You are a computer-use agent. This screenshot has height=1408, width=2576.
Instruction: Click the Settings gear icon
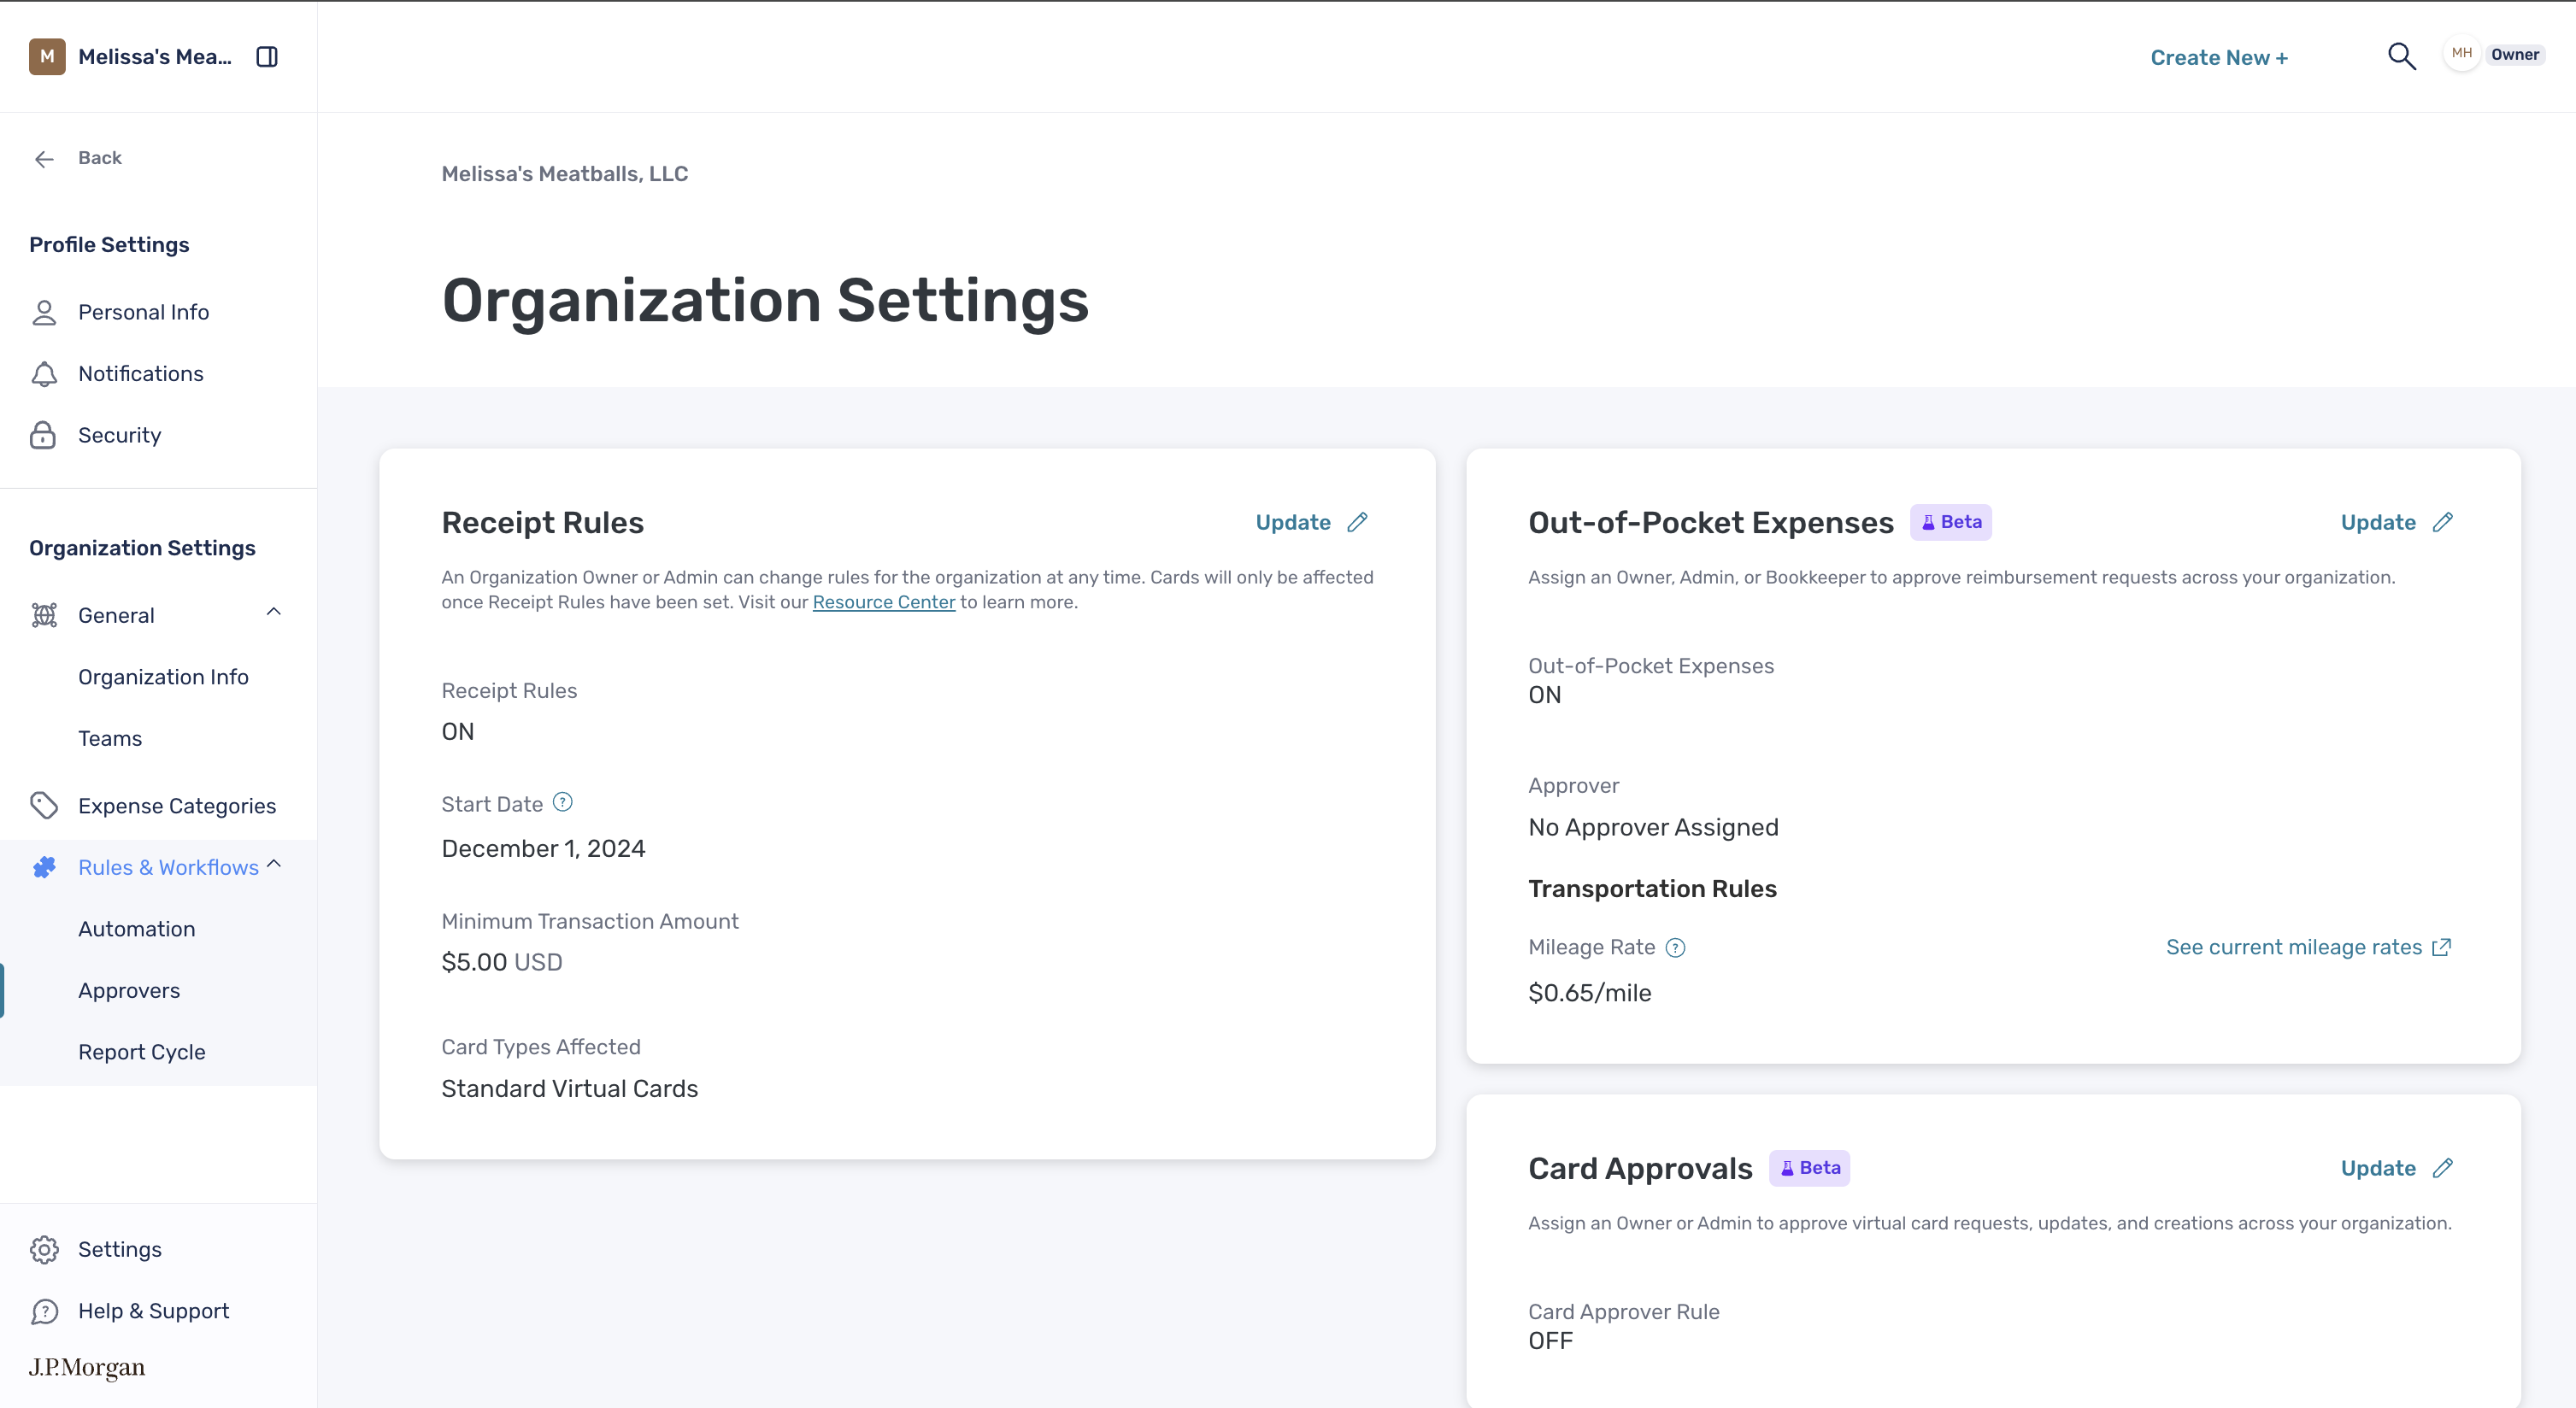coord(44,1249)
